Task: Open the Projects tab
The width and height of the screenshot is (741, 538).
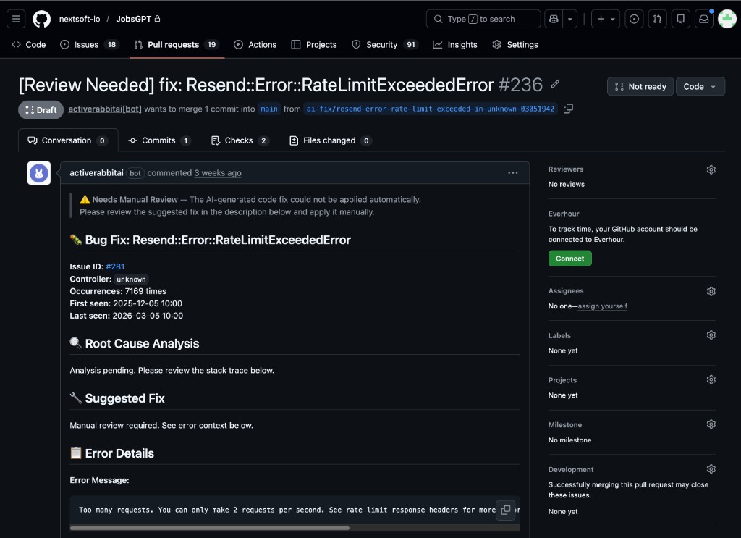Action: tap(314, 44)
